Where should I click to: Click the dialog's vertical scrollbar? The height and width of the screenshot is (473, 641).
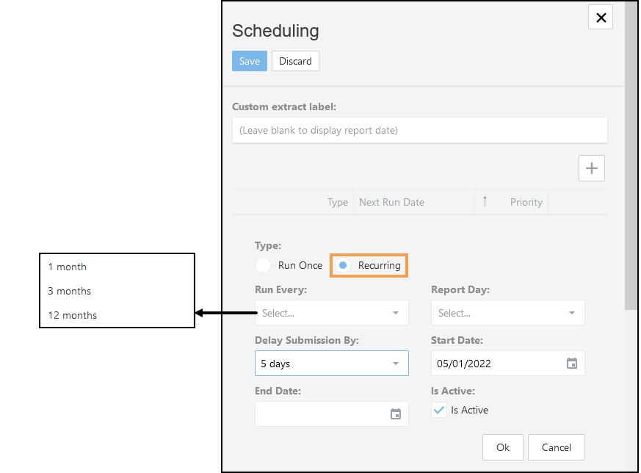pos(631,184)
